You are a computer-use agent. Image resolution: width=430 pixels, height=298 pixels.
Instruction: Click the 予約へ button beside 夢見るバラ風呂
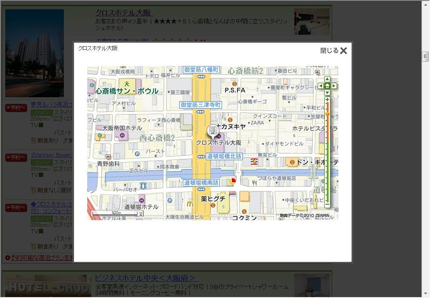coord(16,108)
